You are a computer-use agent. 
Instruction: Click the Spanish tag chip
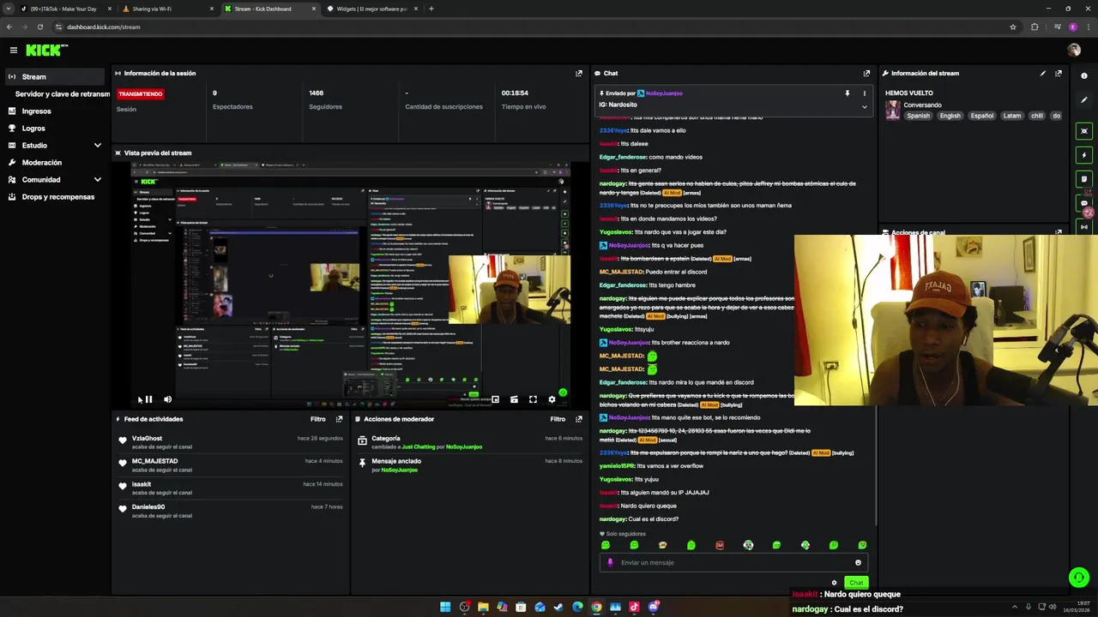click(x=918, y=116)
